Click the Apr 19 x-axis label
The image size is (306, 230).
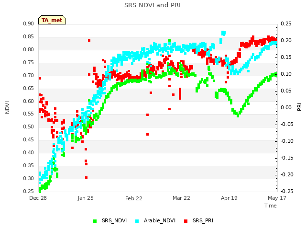pyautogui.click(x=229, y=198)
